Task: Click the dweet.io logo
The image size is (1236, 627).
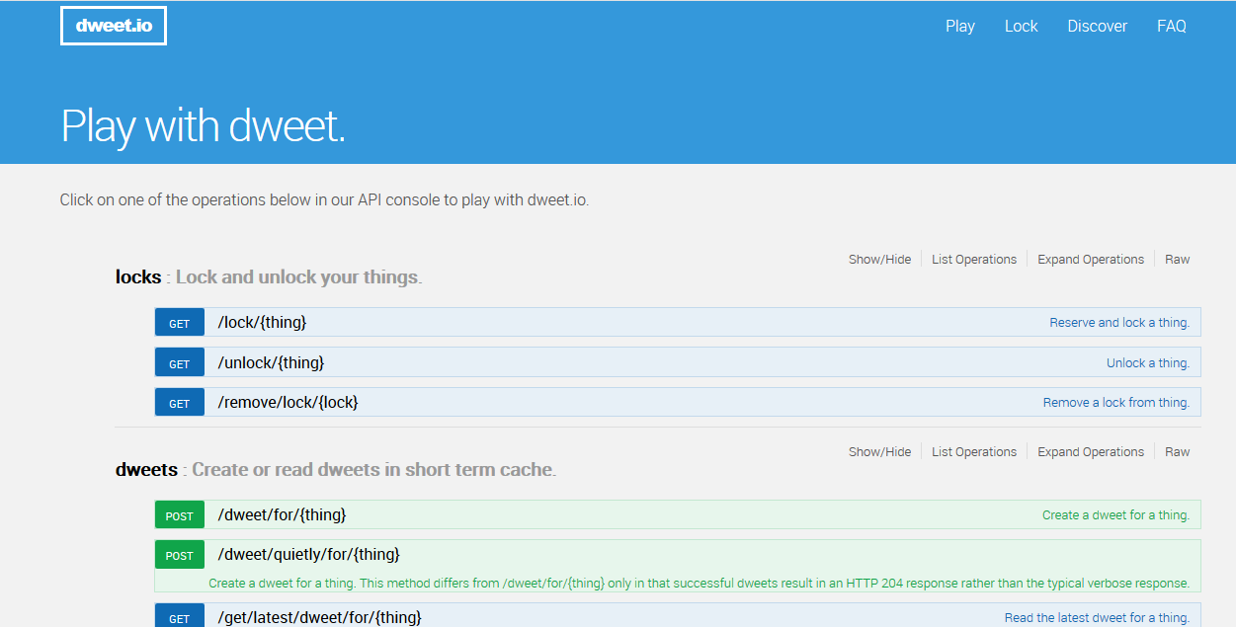Action: coord(114,27)
